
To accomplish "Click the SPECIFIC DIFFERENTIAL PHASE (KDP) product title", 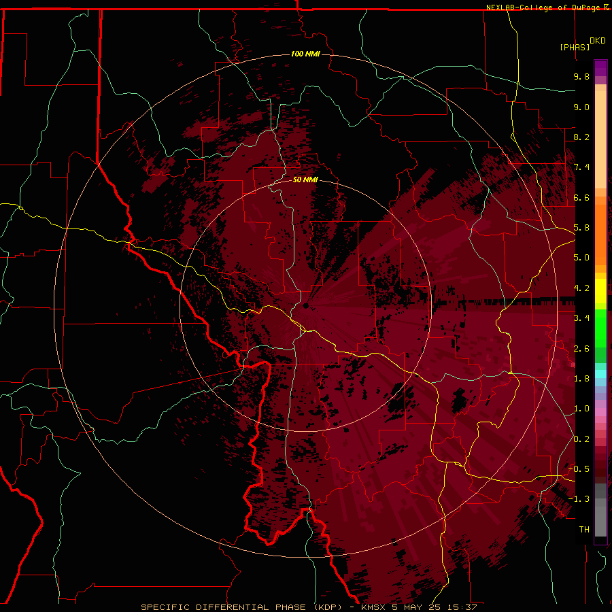I will (x=241, y=607).
